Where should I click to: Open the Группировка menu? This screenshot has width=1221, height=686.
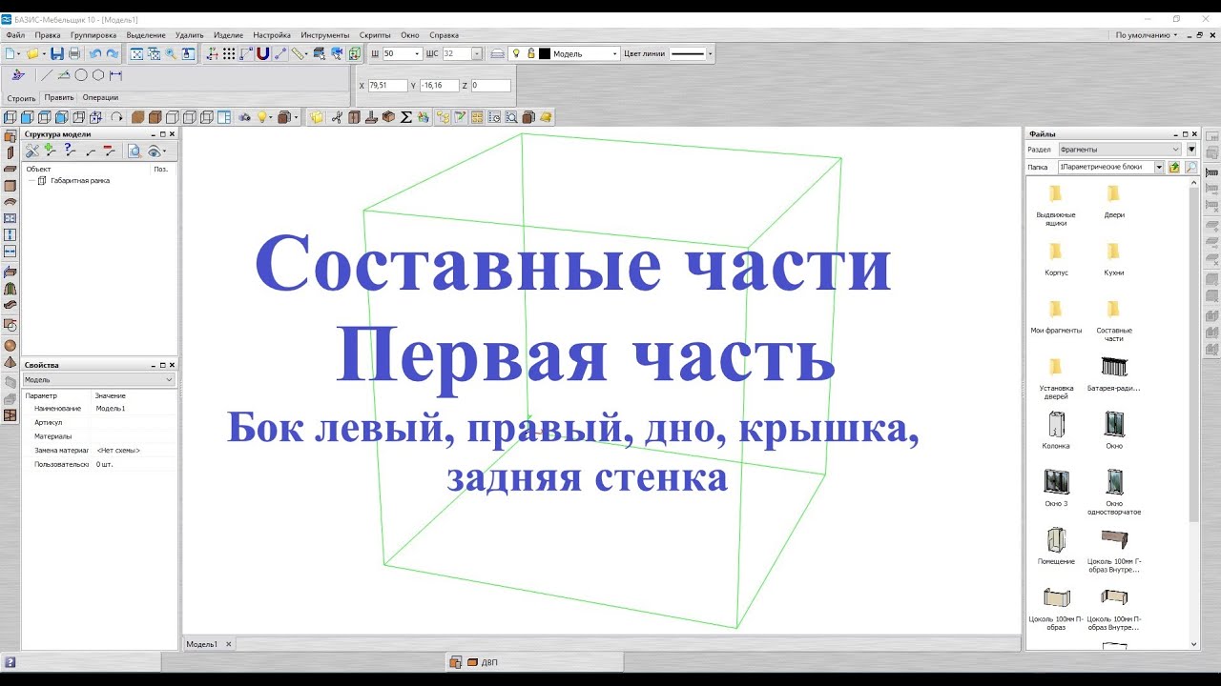click(x=93, y=35)
